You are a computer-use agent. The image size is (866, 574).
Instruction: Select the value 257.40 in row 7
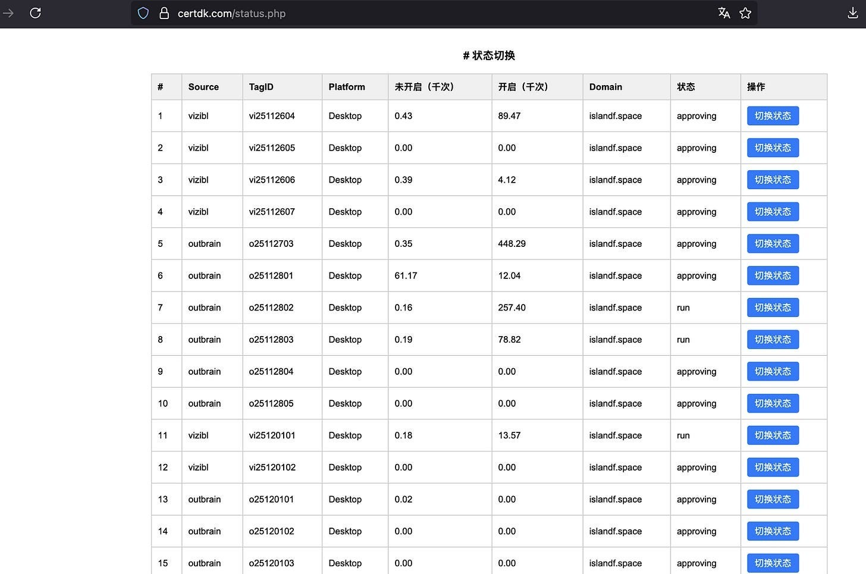pyautogui.click(x=512, y=308)
